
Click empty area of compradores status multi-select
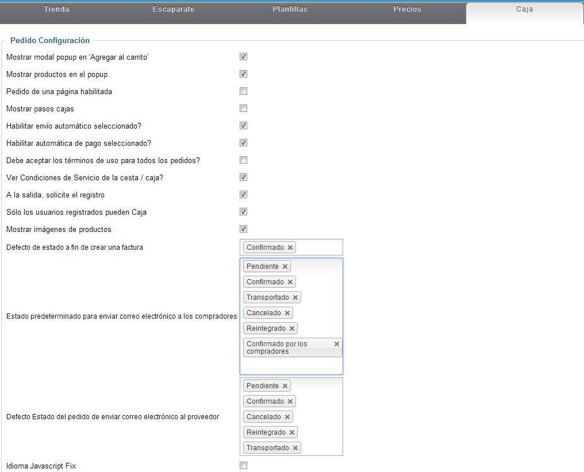tap(291, 366)
